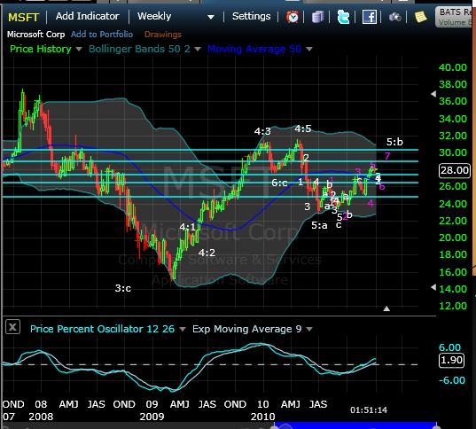Click the Add to Portfolio link
The image size is (476, 429).
point(102,35)
